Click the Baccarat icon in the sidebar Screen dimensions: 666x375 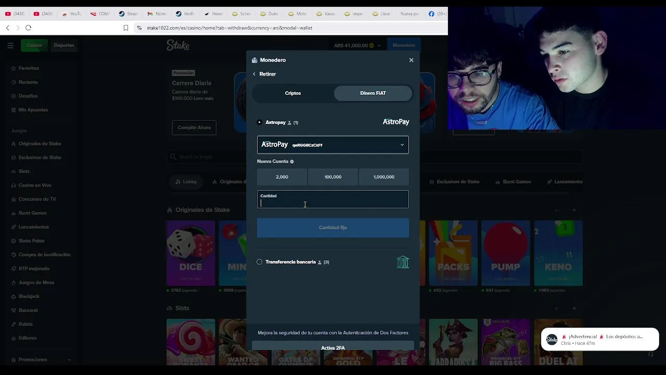coord(14,310)
